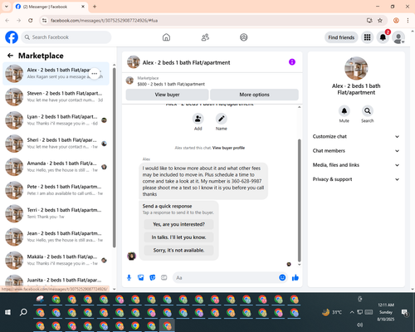Screen dimensions: 415x332
Task: Open the taskbar volume icon
Action: [x=359, y=325]
